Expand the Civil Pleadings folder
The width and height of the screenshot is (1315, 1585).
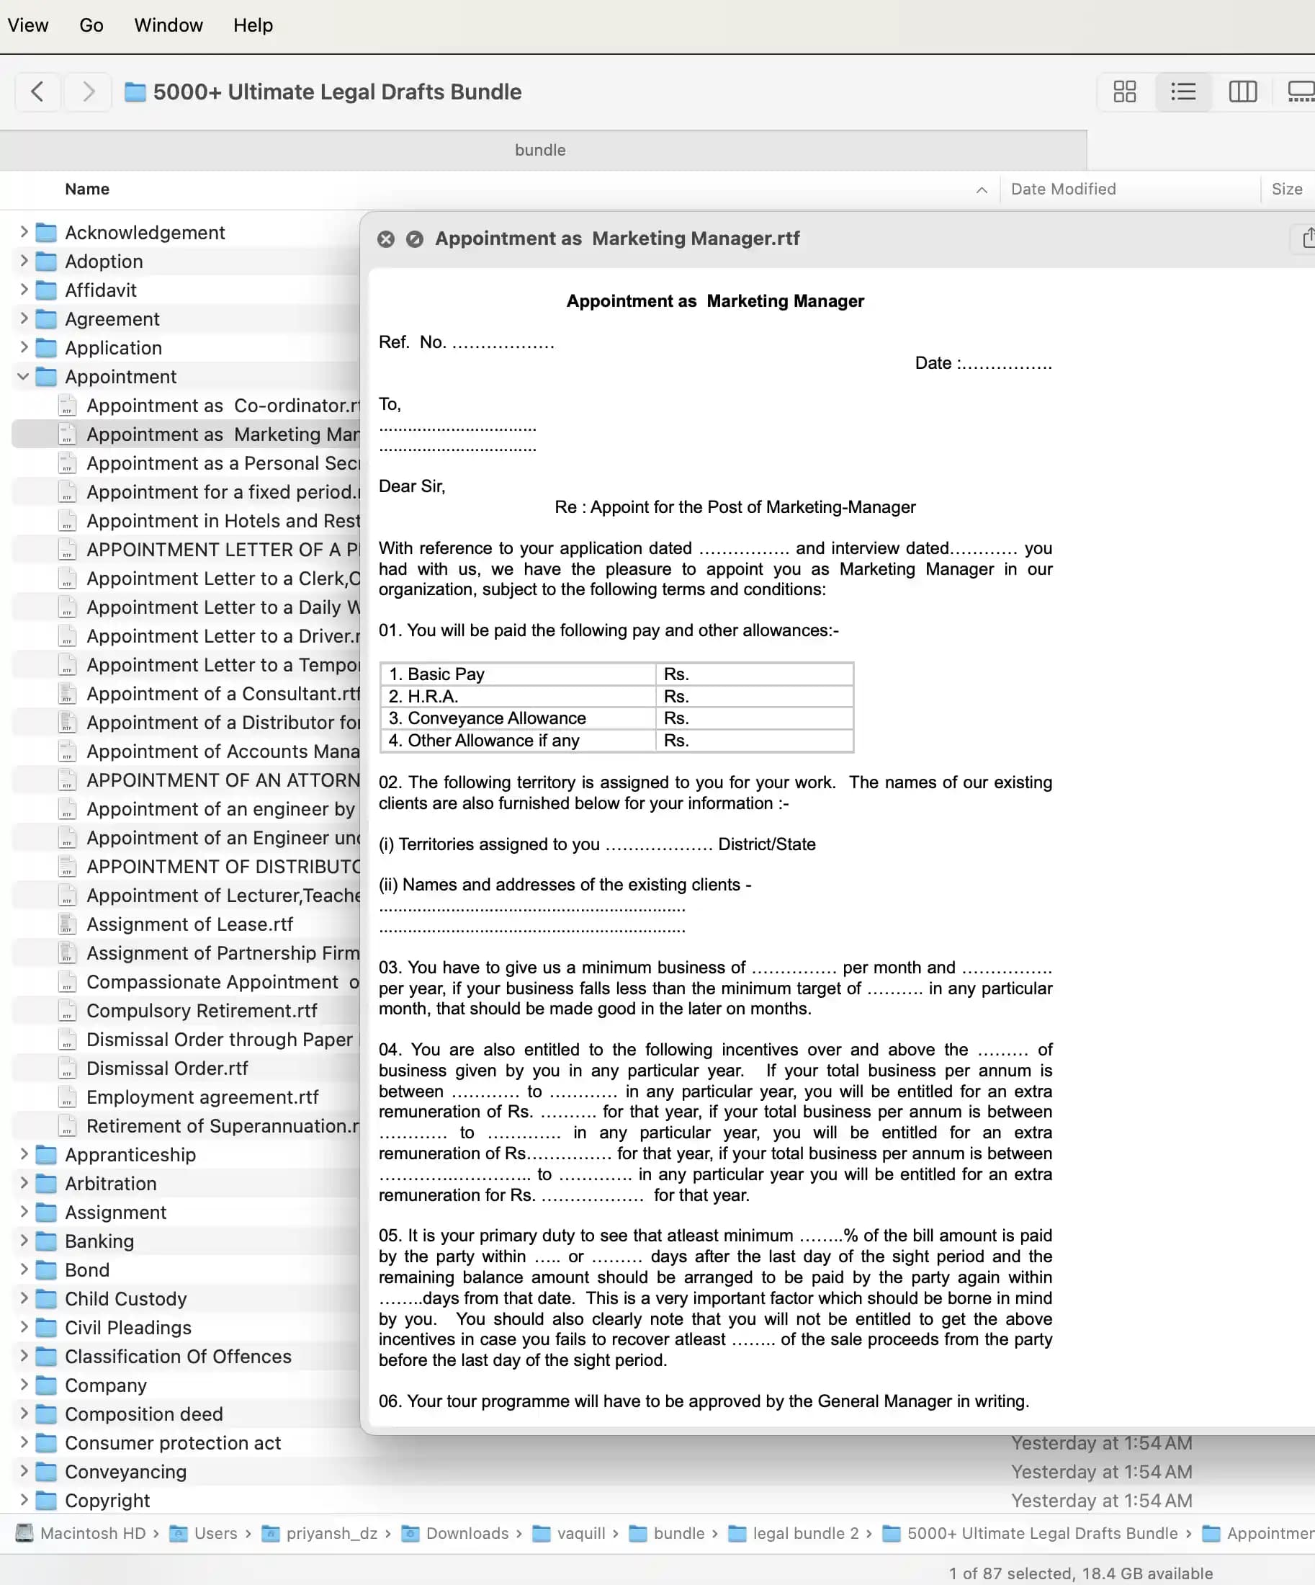(23, 1327)
